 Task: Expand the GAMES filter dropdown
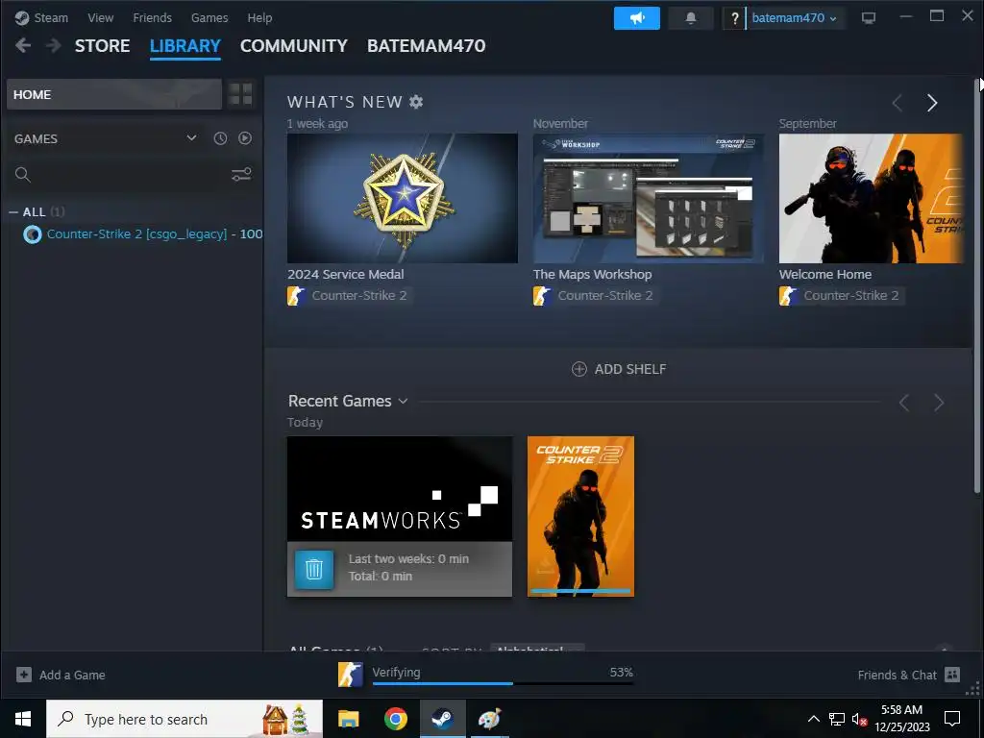pos(191,138)
